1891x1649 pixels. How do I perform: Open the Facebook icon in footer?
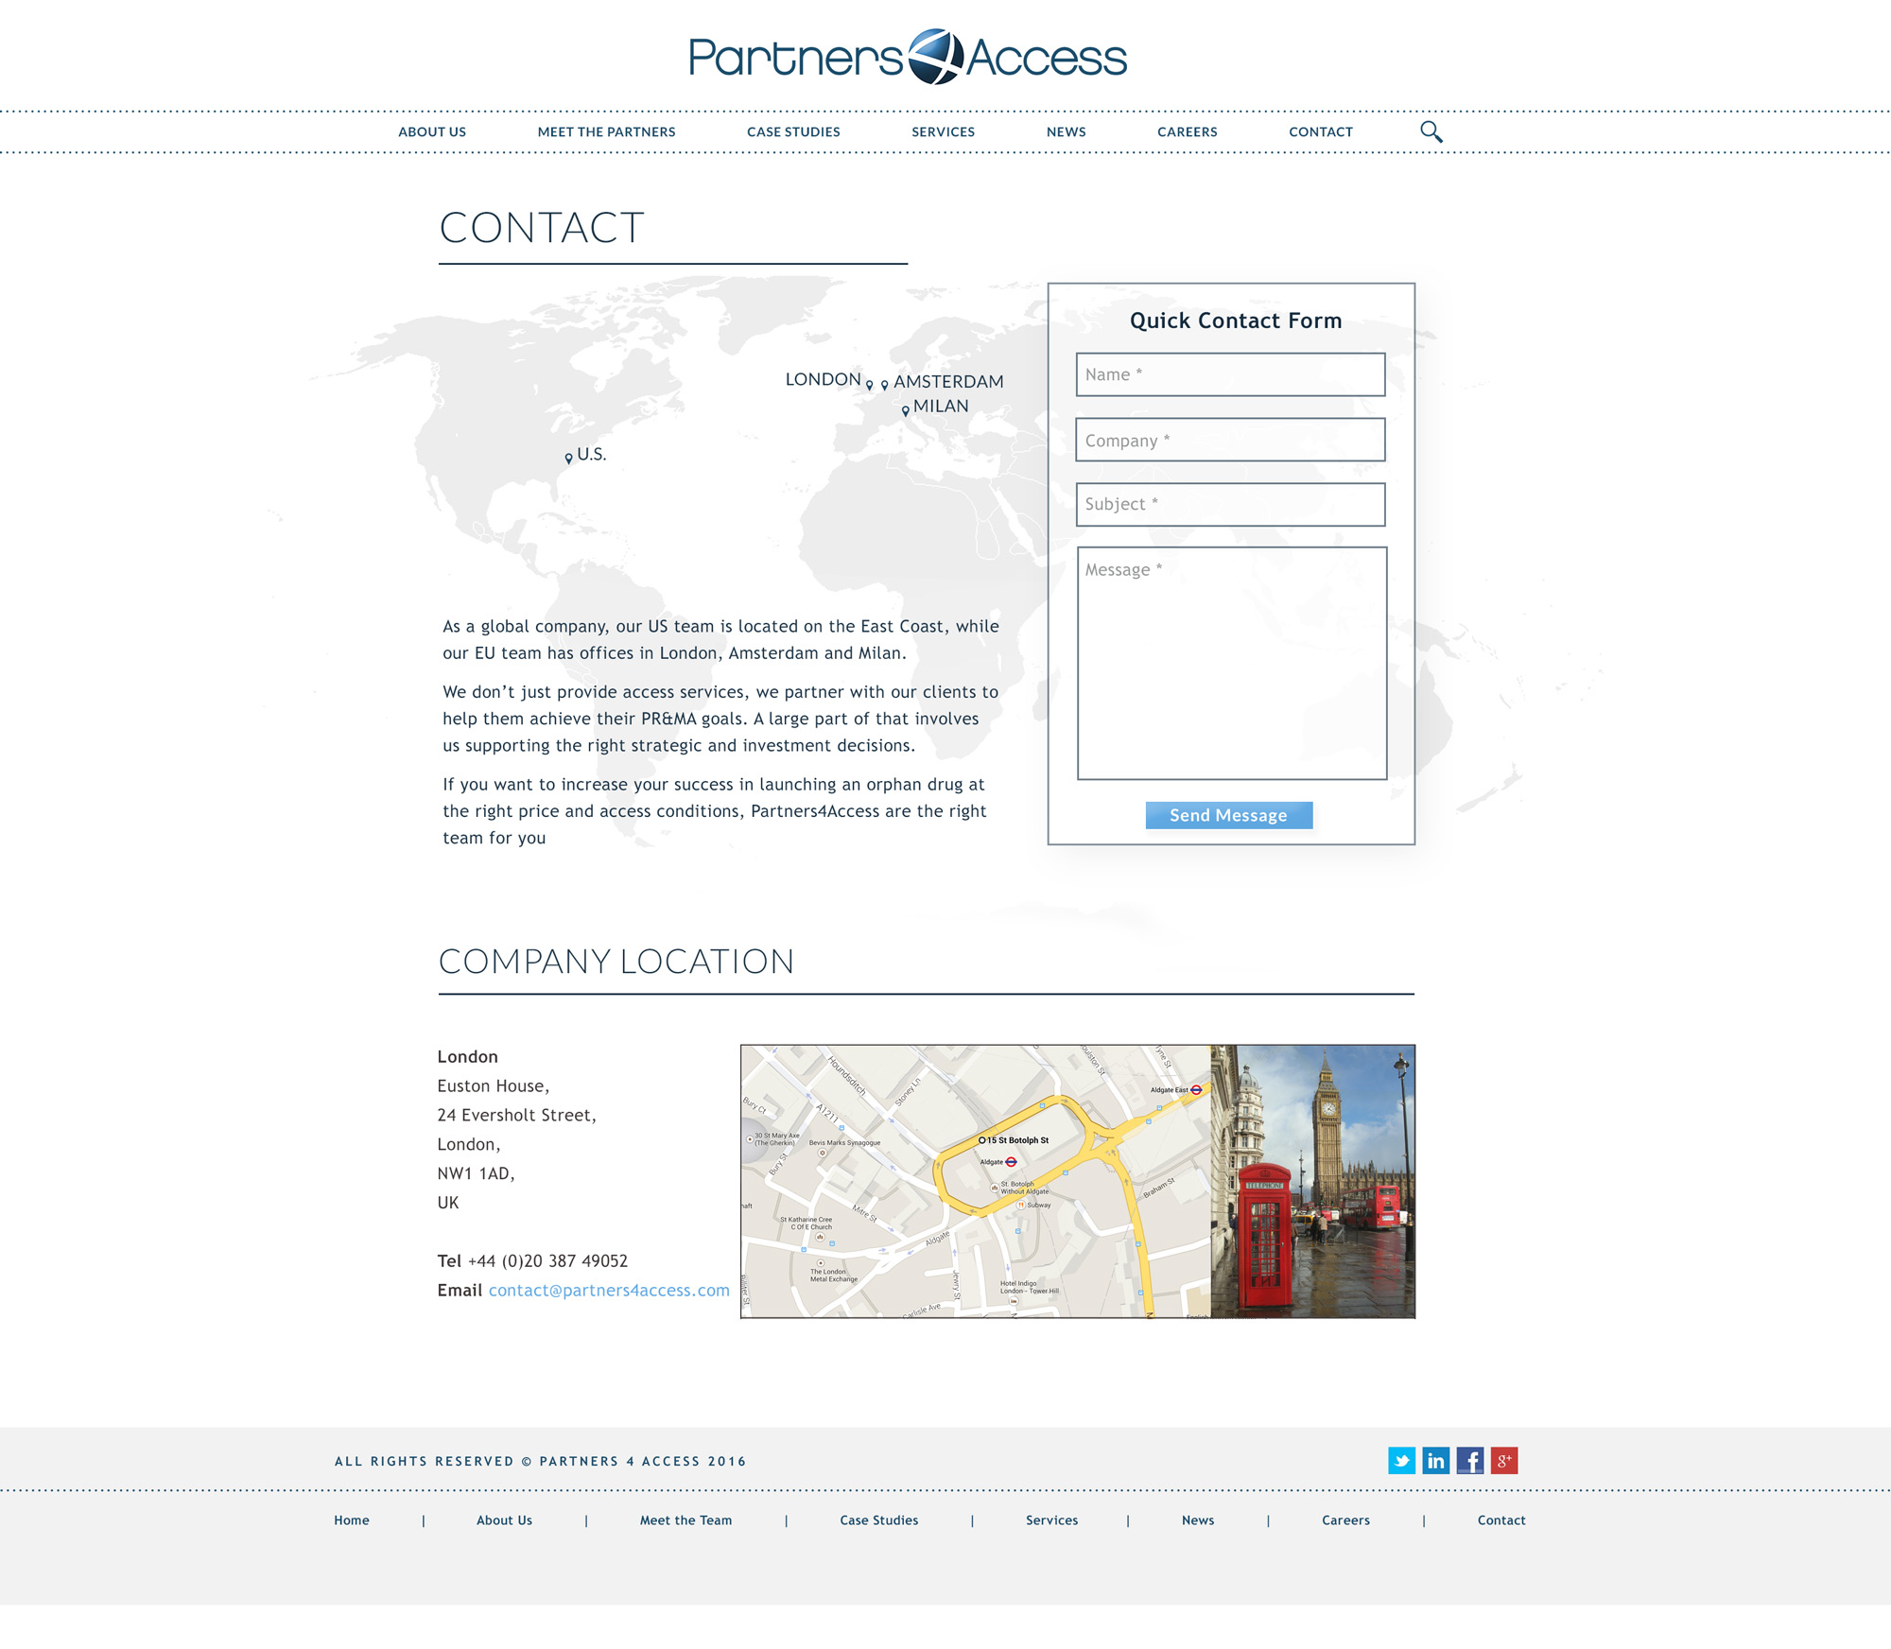[x=1469, y=1460]
